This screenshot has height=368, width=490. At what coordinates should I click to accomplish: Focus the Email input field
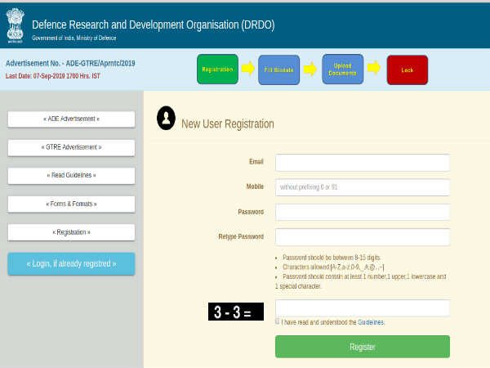(362, 162)
